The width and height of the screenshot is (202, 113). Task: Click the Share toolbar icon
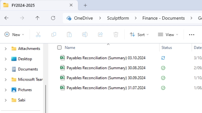click(x=100, y=35)
